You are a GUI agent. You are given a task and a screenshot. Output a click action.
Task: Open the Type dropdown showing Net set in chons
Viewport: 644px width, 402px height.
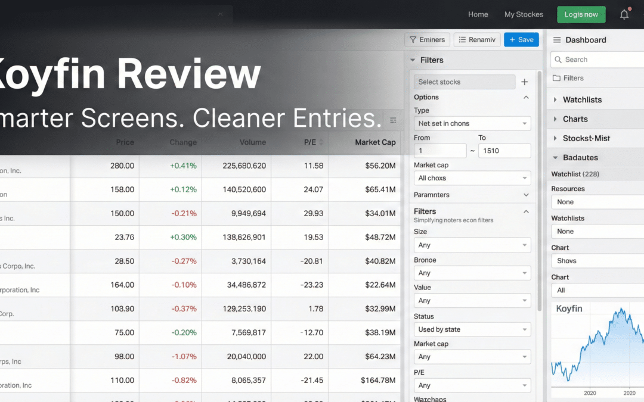pyautogui.click(x=472, y=123)
